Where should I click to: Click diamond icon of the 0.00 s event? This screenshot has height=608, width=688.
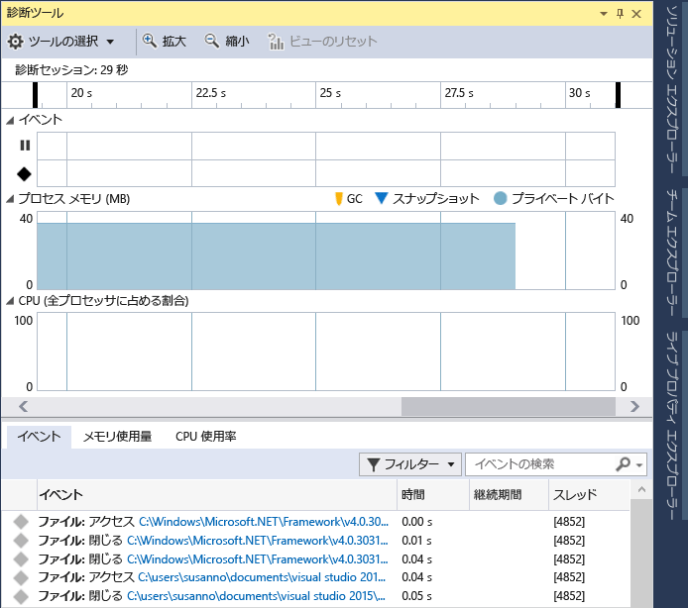point(21,522)
